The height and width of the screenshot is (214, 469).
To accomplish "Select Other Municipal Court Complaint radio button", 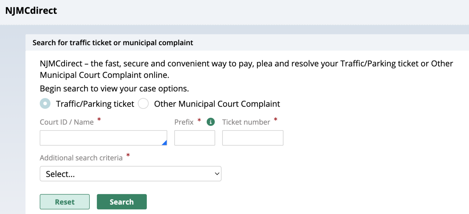I will click(143, 104).
